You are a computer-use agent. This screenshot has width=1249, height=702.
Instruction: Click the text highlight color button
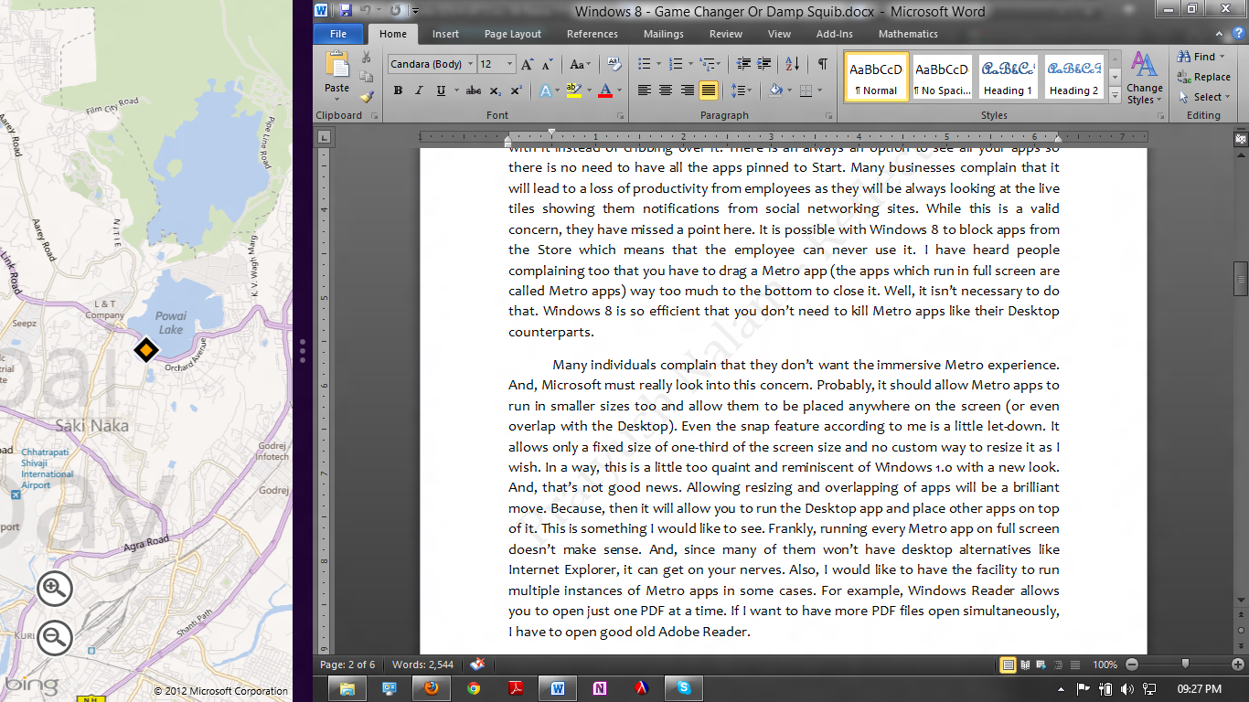[574, 90]
